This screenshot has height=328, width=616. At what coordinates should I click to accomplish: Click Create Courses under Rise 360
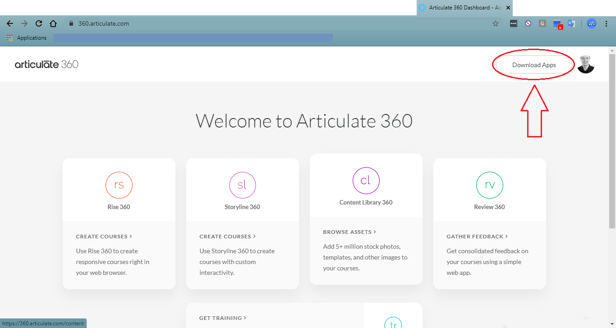[104, 236]
